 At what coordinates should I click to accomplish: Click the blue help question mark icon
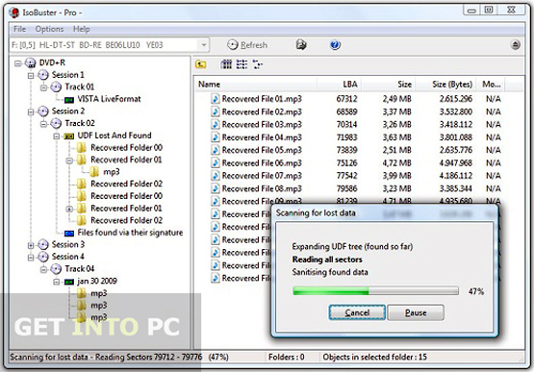335,44
